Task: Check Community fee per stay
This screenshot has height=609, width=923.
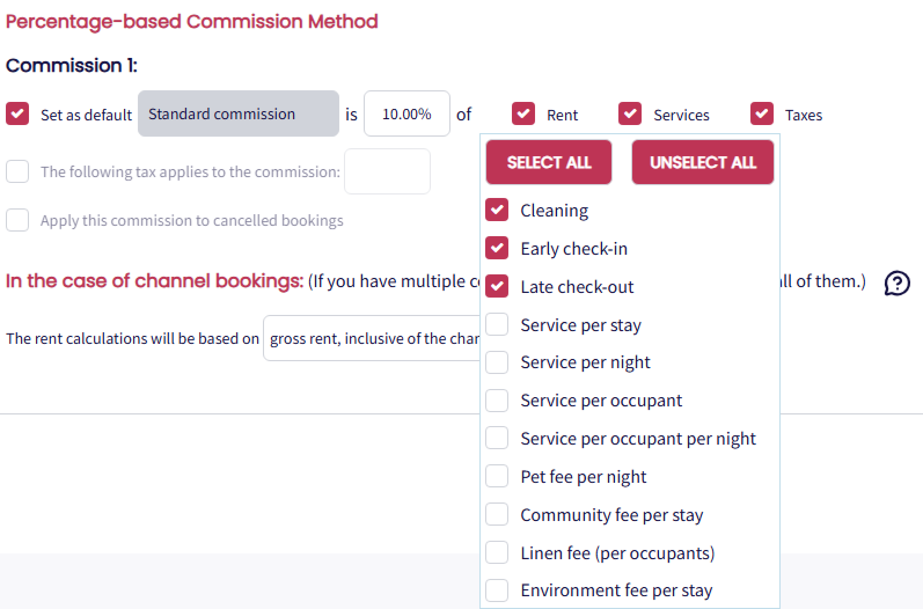Action: click(497, 515)
